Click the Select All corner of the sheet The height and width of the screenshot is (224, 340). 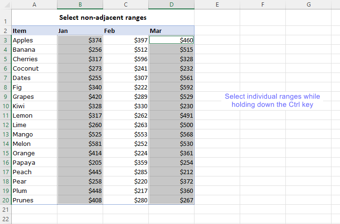point(5,4)
